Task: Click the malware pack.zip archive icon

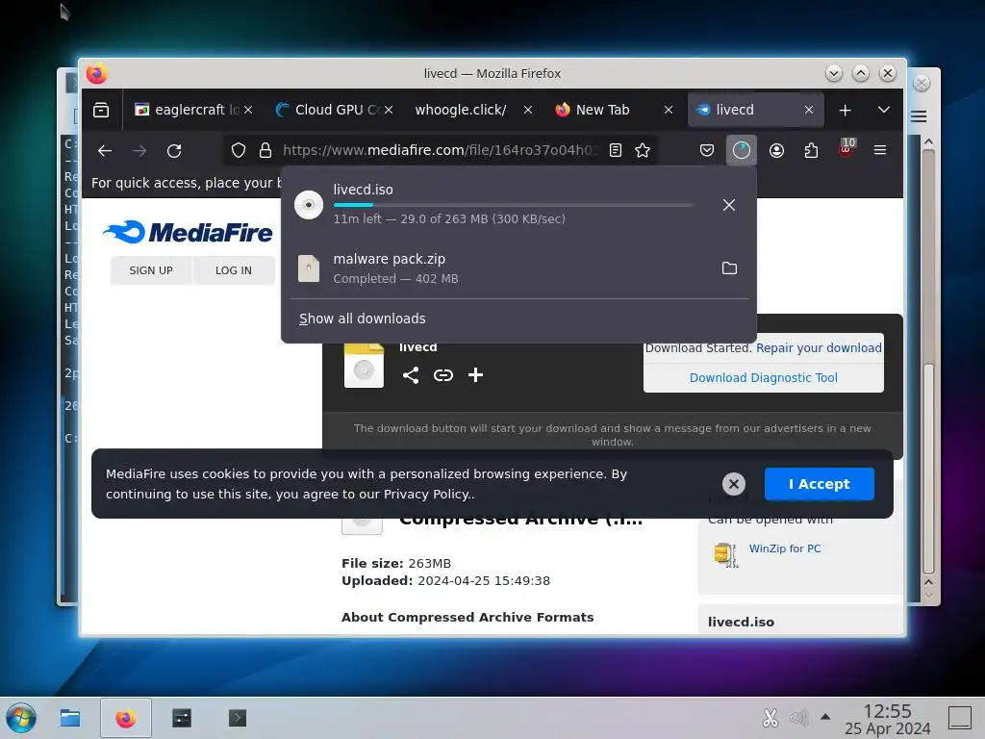Action: pyautogui.click(x=309, y=268)
